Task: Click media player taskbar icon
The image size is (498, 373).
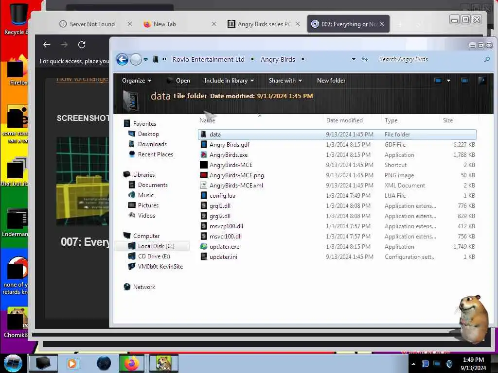Action: click(72, 363)
